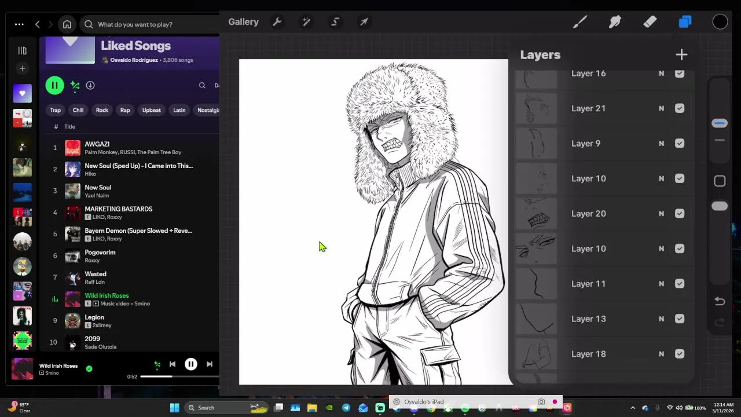The height and width of the screenshot is (417, 741).
Task: Activate the Transform arrow tool
Action: [x=364, y=22]
